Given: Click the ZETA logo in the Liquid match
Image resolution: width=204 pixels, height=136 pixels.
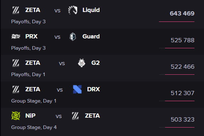Looking at the screenshot, I should point(16,10).
